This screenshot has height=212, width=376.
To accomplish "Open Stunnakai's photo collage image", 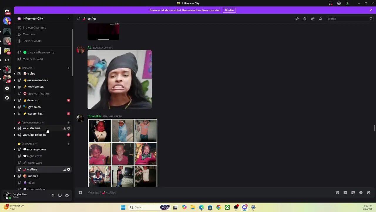I will pos(122,153).
